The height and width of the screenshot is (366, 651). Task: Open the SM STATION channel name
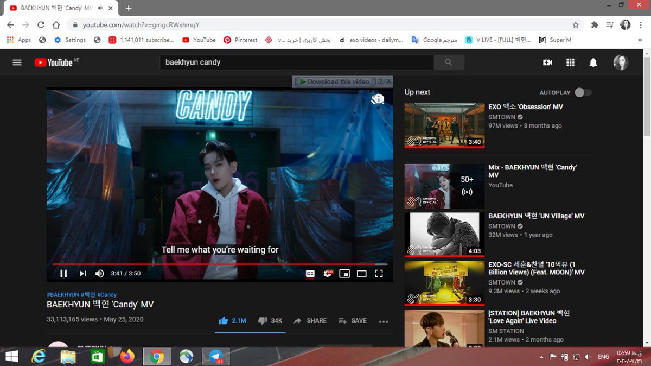(x=506, y=331)
